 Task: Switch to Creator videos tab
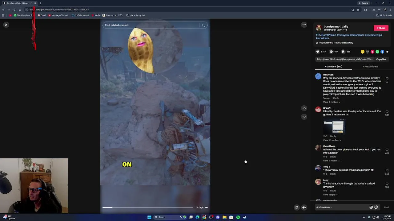pos(370,66)
